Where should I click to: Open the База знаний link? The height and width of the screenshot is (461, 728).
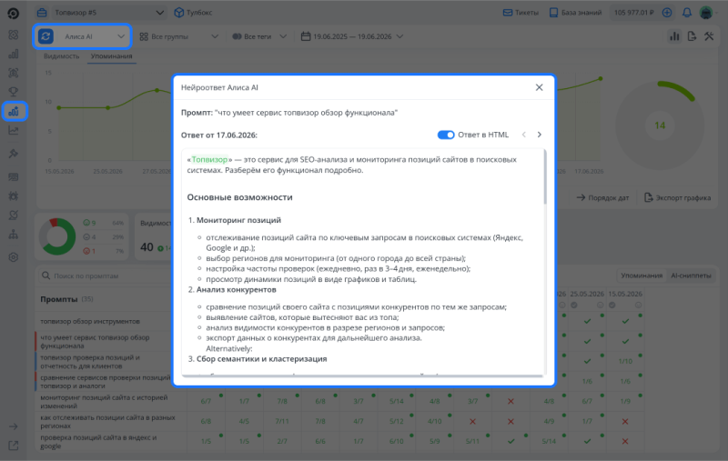coord(575,13)
